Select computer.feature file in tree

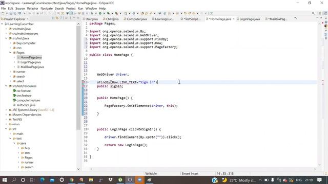click(28, 100)
